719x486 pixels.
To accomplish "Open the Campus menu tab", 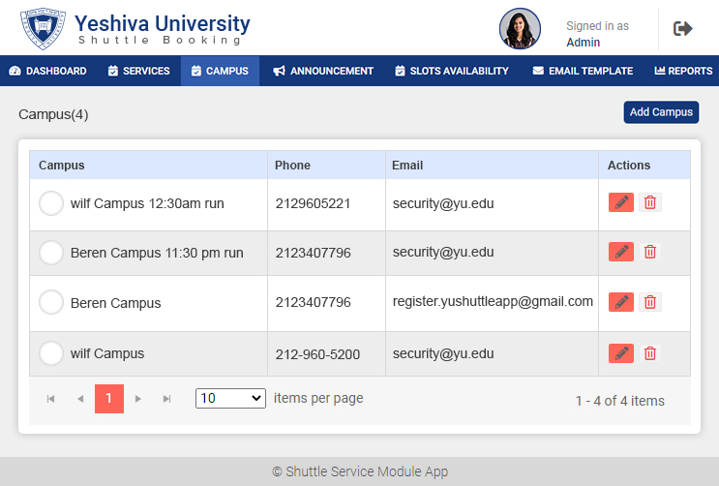I will point(220,71).
